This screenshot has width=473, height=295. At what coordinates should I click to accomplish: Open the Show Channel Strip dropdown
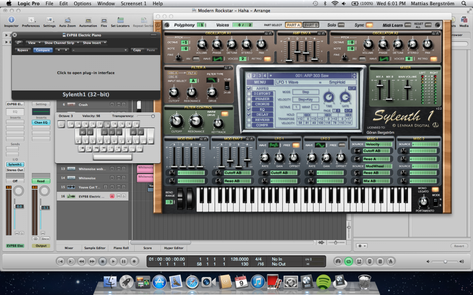click(x=60, y=43)
